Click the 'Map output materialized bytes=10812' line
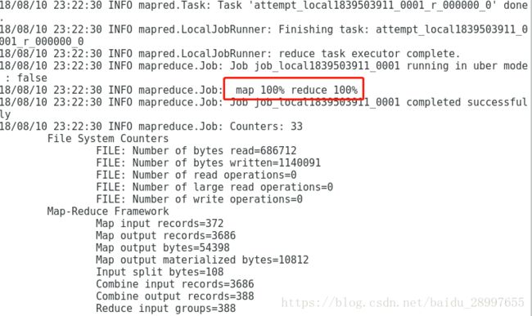 click(202, 260)
